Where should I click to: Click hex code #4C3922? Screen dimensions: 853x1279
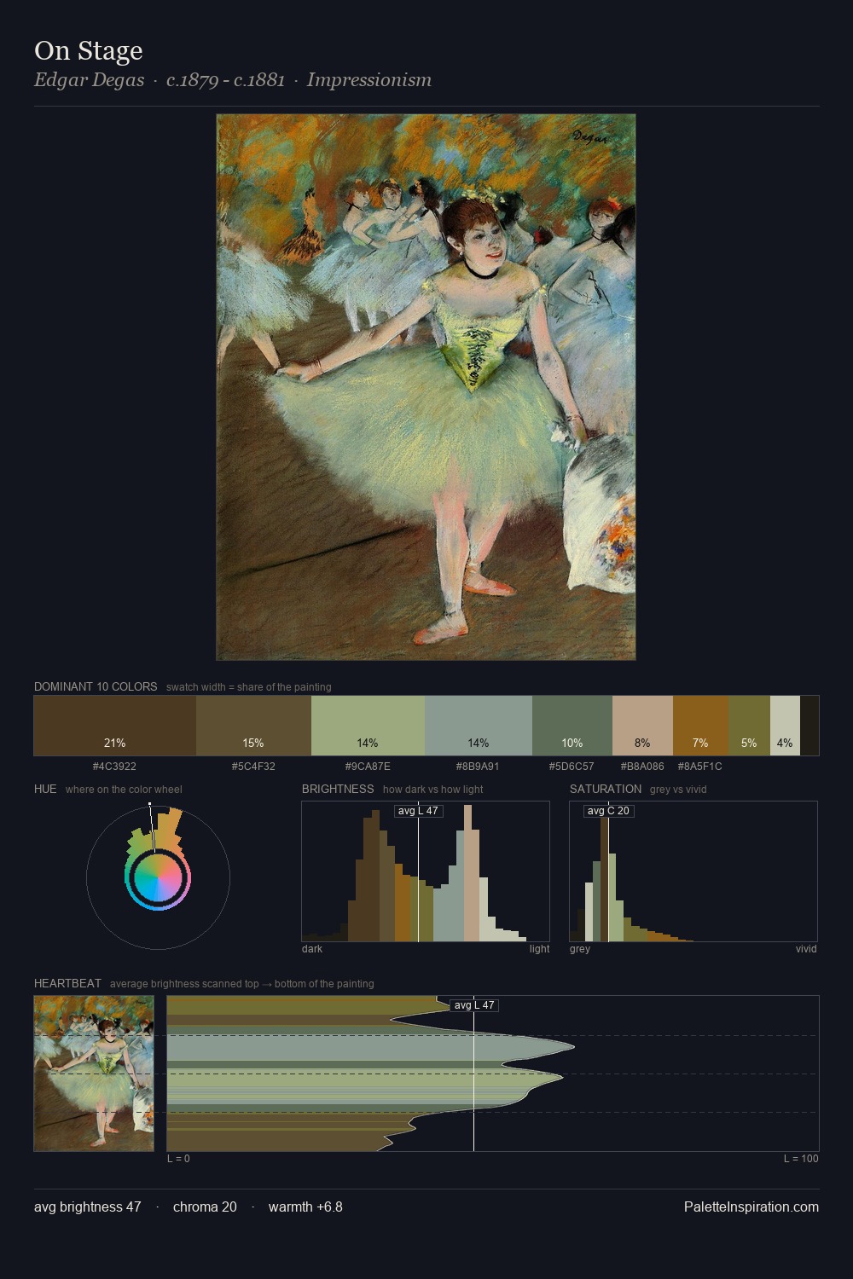point(114,767)
